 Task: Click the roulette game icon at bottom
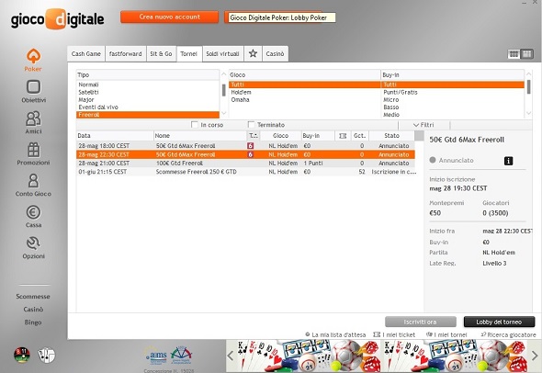coord(22,355)
